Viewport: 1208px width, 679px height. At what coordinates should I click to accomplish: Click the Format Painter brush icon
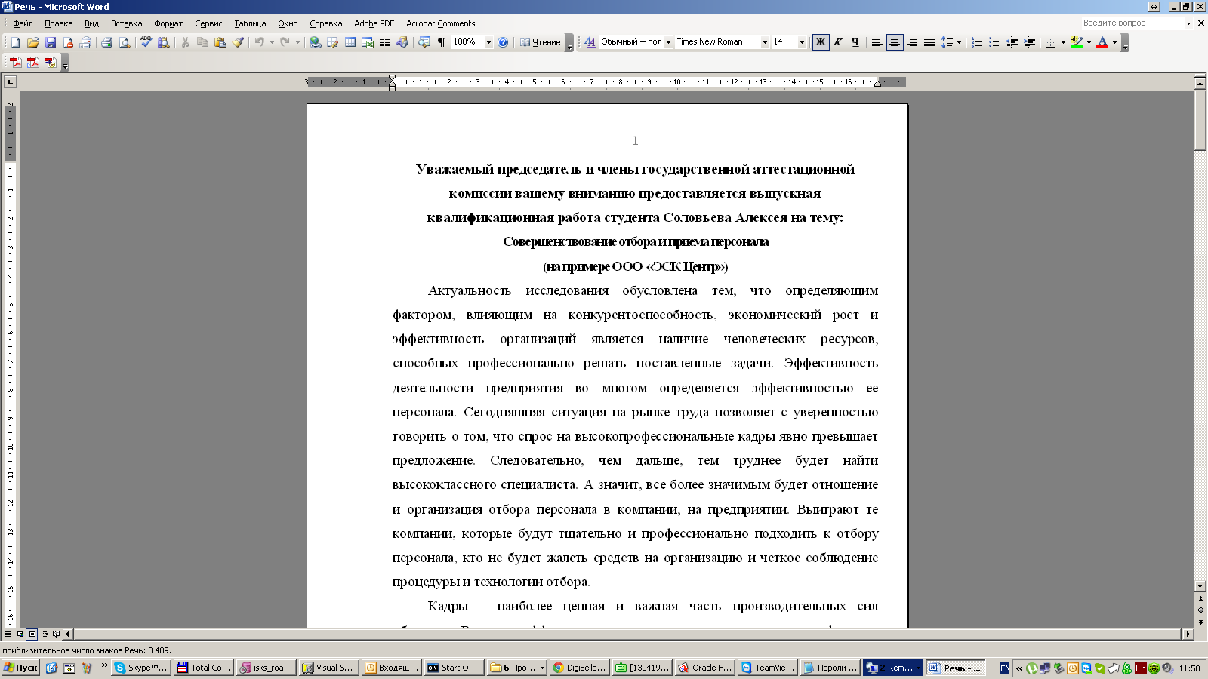(x=238, y=42)
